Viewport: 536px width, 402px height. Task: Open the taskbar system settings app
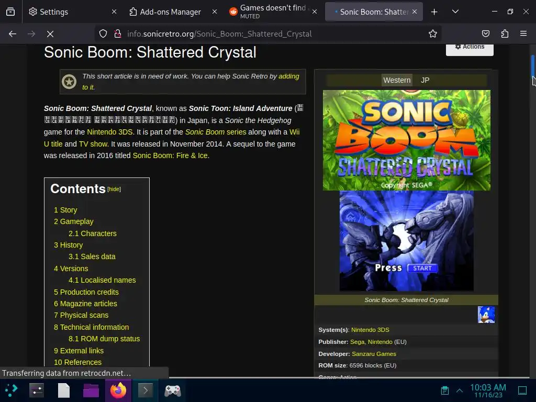point(37,390)
